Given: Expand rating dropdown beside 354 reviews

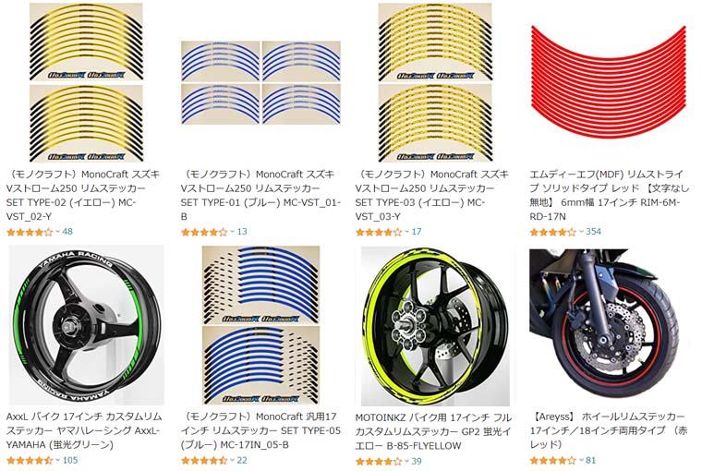Looking at the screenshot, I should [581, 232].
